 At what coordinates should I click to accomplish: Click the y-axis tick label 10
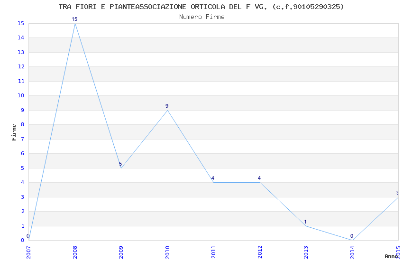[x=21, y=95]
